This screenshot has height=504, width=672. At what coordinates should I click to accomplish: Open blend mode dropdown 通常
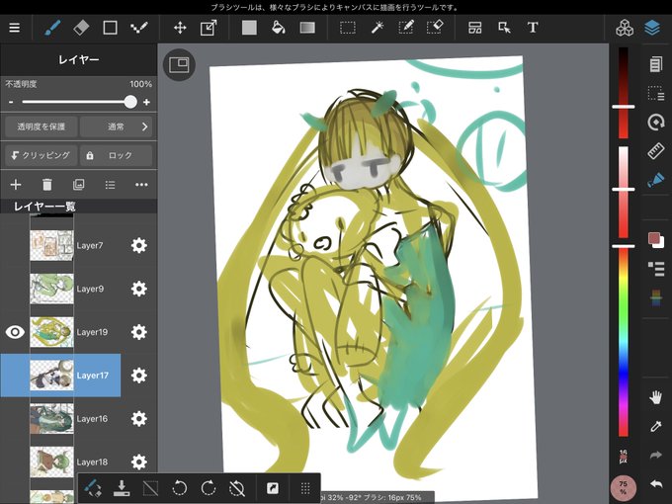tap(116, 126)
